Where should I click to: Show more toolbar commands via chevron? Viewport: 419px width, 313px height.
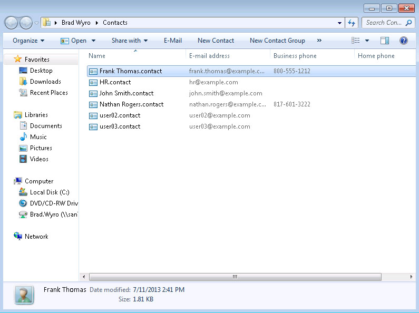(319, 41)
